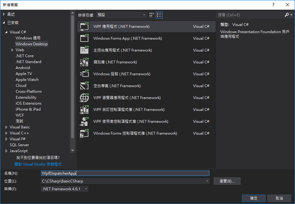Click the blank project template icon
This screenshot has width=295, height=204.
coord(84,85)
